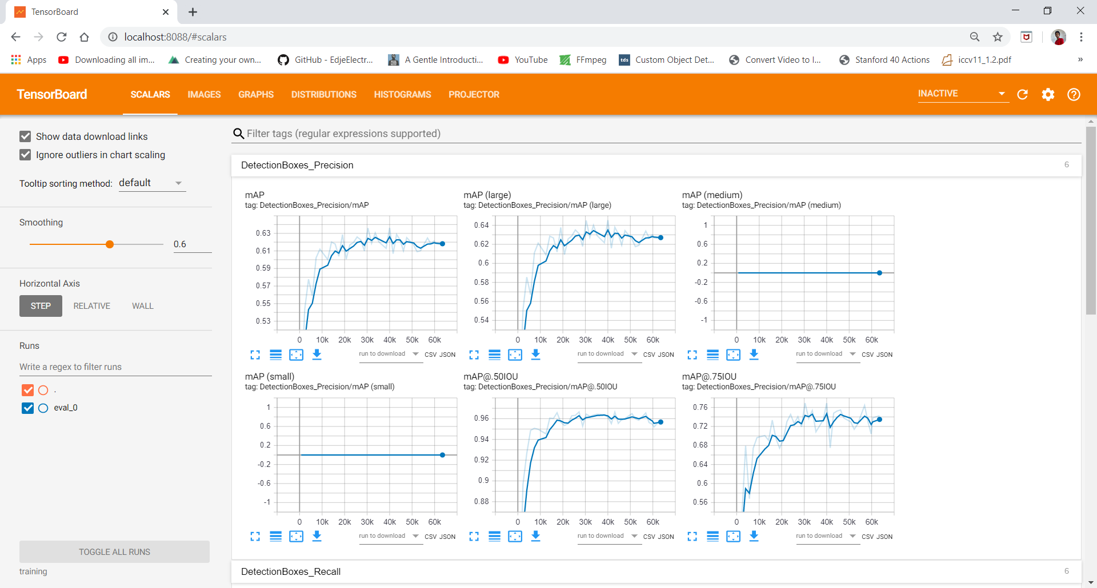Viewport: 1097px width, 588px height.
Task: Uncheck the eval_0 run
Action: tap(28, 408)
